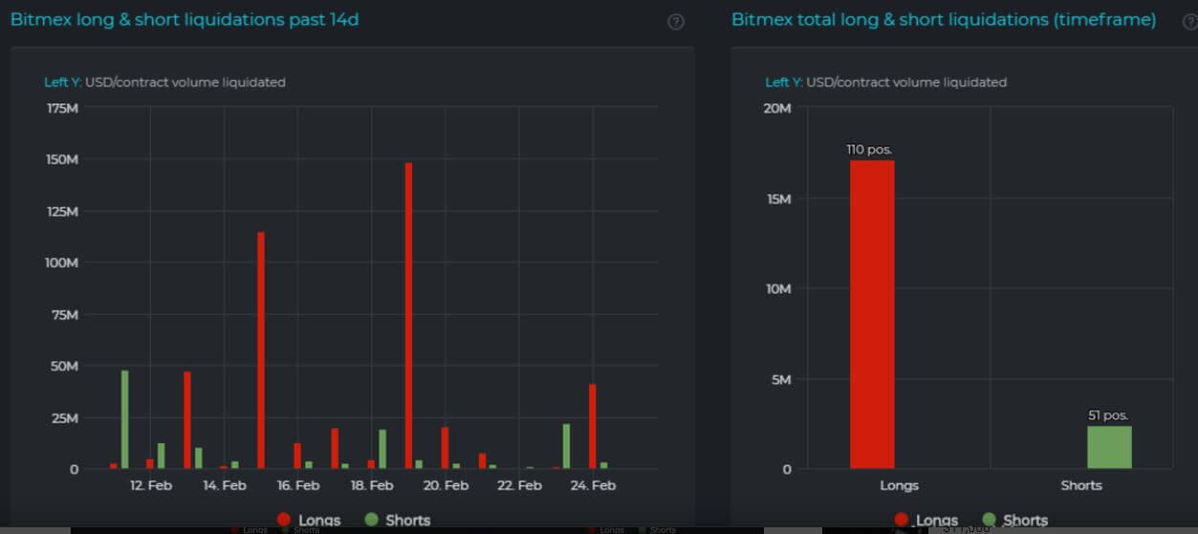Open help for the 14d liquidations chart
This screenshot has width=1198, height=534.
tap(676, 22)
